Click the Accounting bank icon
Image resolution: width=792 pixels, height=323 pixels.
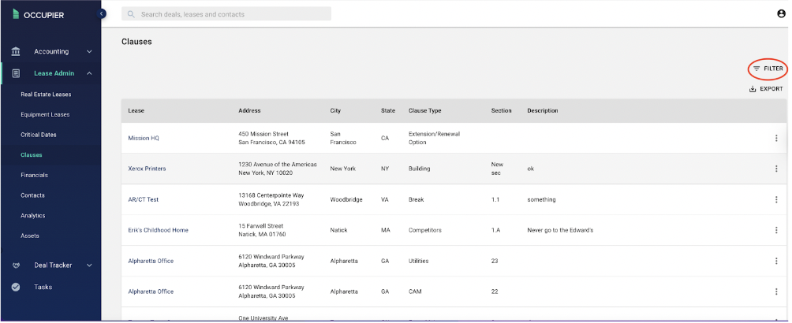click(x=16, y=51)
